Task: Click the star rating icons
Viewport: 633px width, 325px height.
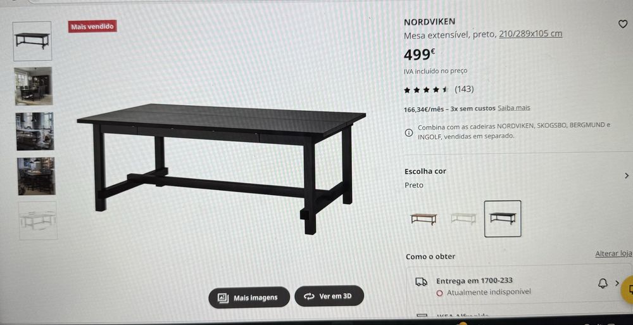Action: point(426,90)
